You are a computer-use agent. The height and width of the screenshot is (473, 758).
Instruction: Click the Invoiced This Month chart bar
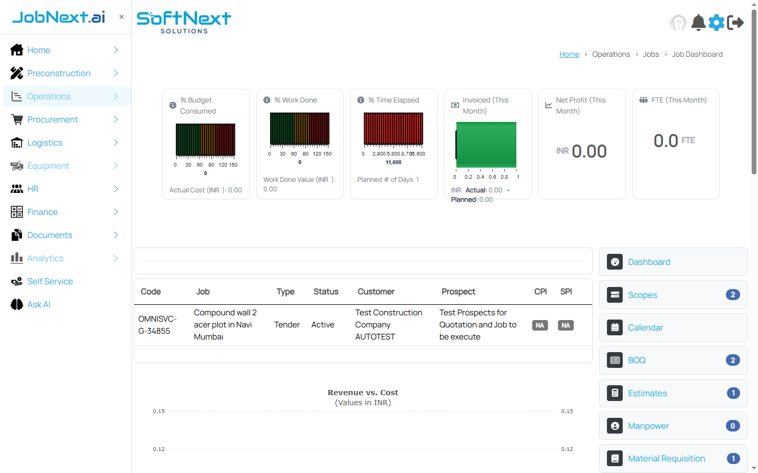[x=486, y=145]
